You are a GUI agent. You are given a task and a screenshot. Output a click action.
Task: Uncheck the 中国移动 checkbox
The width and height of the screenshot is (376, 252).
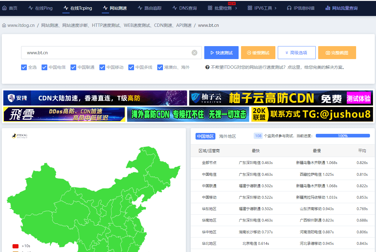(102, 67)
